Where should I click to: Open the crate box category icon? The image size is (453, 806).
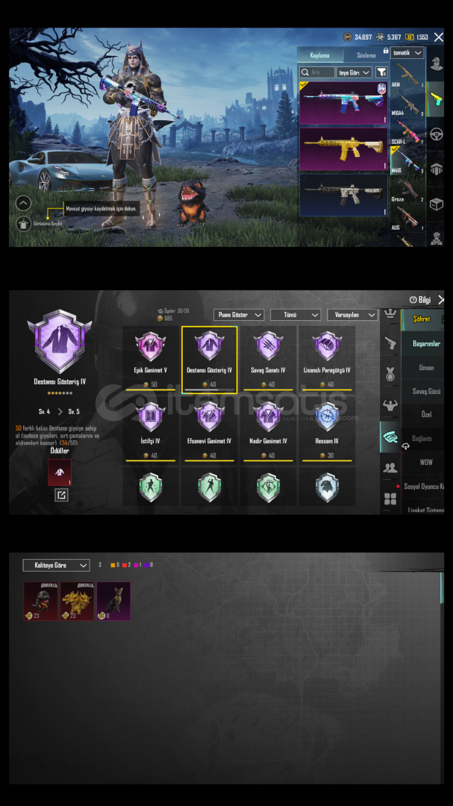pyautogui.click(x=436, y=204)
